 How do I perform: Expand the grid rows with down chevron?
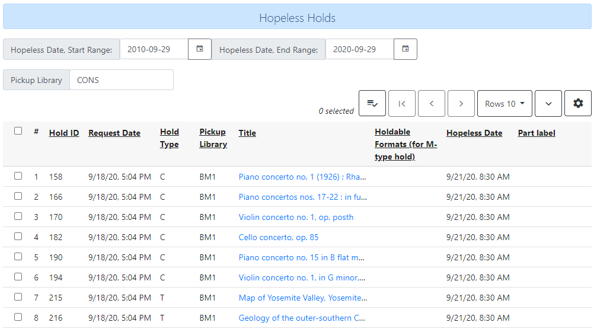point(548,104)
